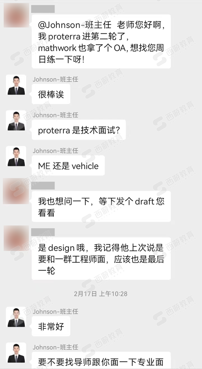Open the first sender's blurred avatar above the proterra message
This screenshot has height=369, width=202.
[x=16, y=15]
